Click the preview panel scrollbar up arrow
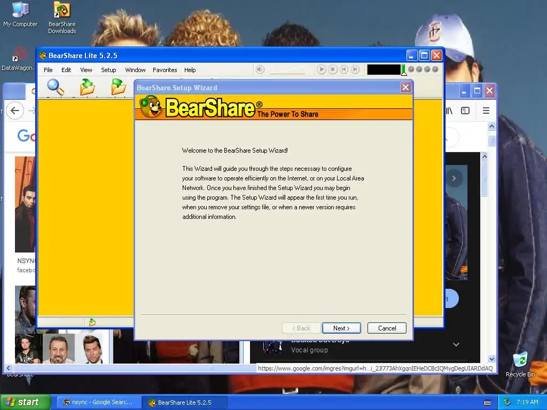547x410 pixels. tap(484, 156)
